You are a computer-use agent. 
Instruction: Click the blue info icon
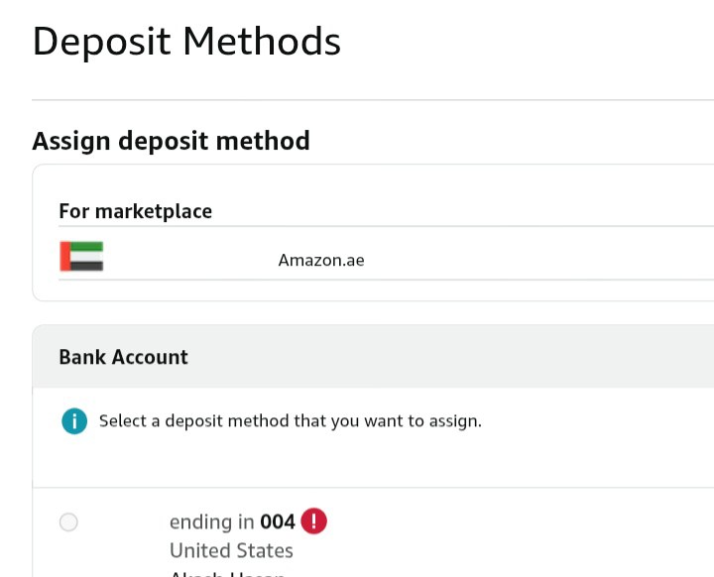pyautogui.click(x=74, y=421)
